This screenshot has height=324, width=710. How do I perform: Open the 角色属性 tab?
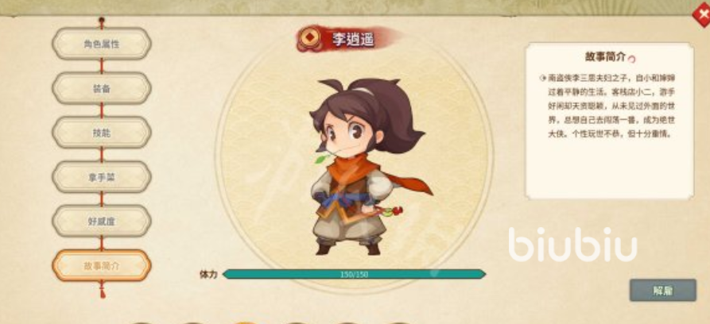click(102, 44)
